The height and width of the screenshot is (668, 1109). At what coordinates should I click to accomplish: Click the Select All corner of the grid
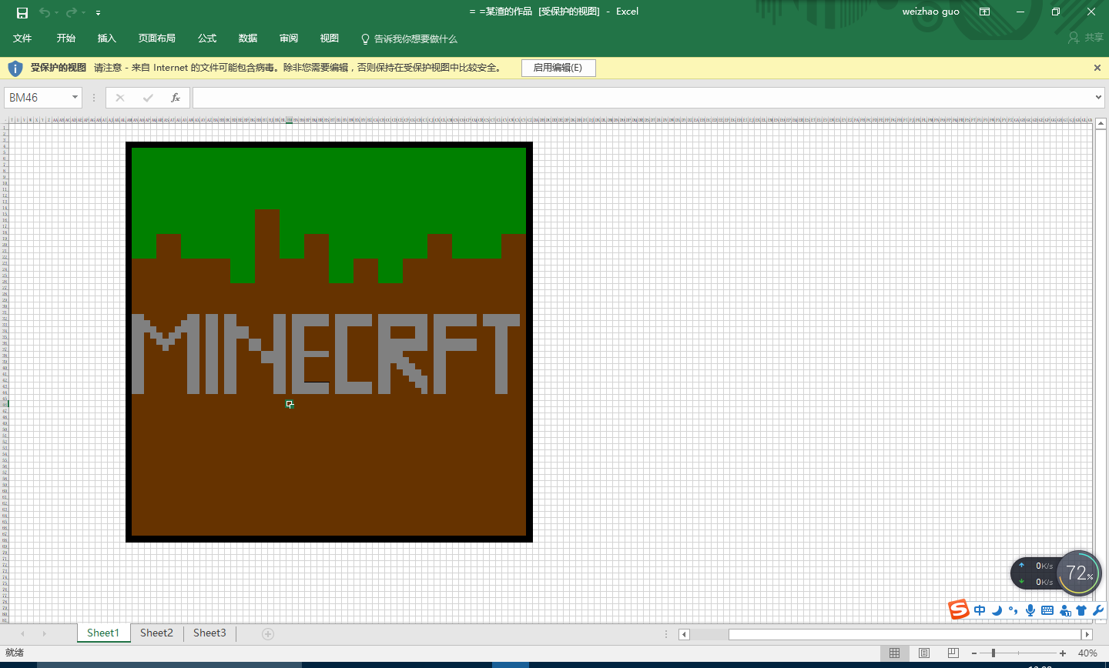[4, 120]
